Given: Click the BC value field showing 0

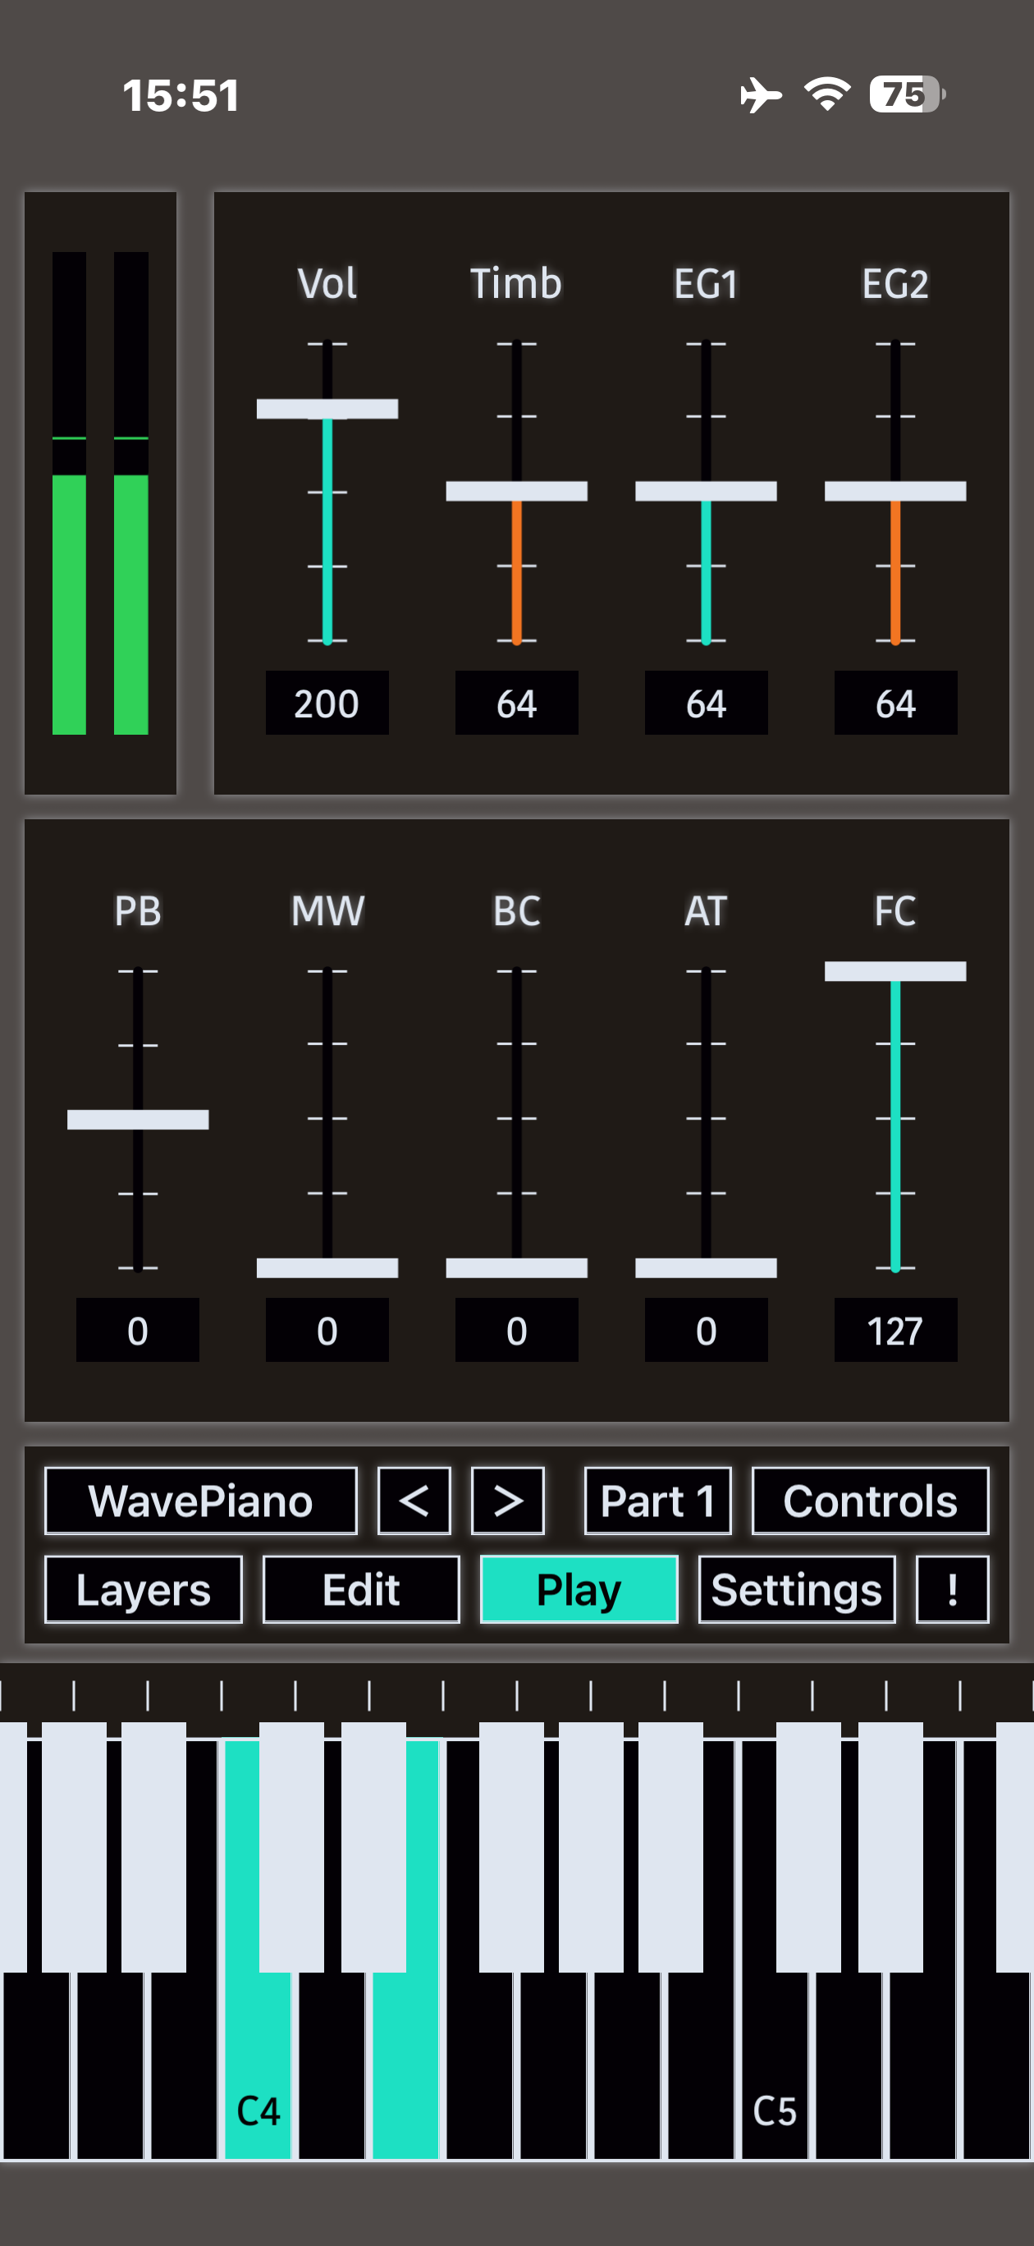Looking at the screenshot, I should [x=516, y=1330].
